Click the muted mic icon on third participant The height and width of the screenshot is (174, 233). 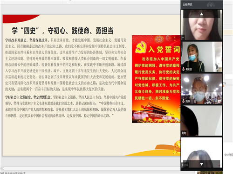click(x=184, y=101)
